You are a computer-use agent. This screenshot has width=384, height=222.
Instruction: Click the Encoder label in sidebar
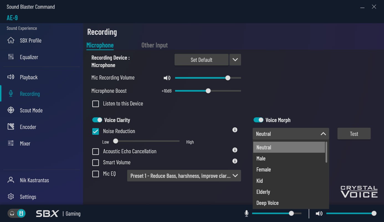pos(28,127)
